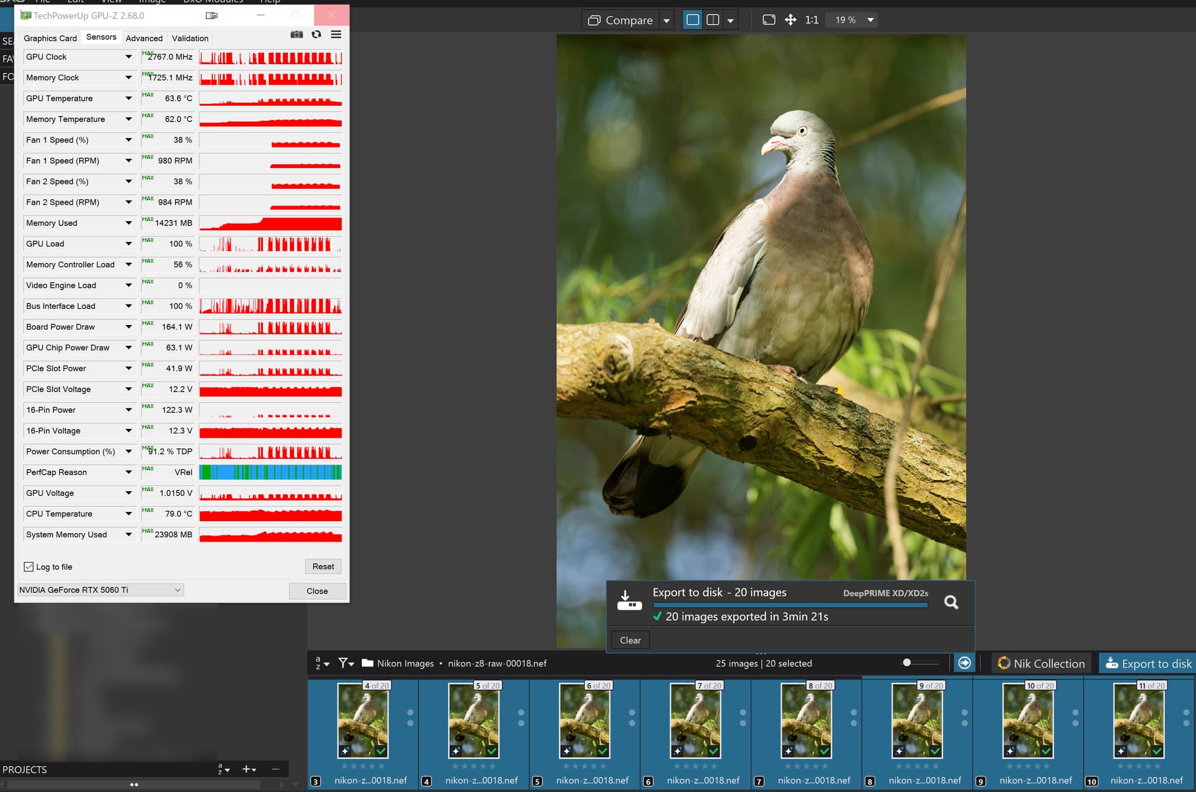Select side-by-side split view mode
This screenshot has width=1196, height=792.
tap(713, 20)
